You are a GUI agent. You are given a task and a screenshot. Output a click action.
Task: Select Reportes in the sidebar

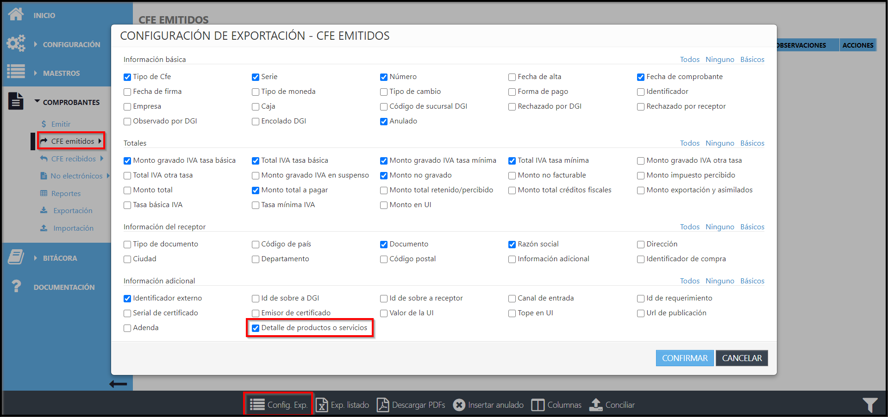pos(66,193)
